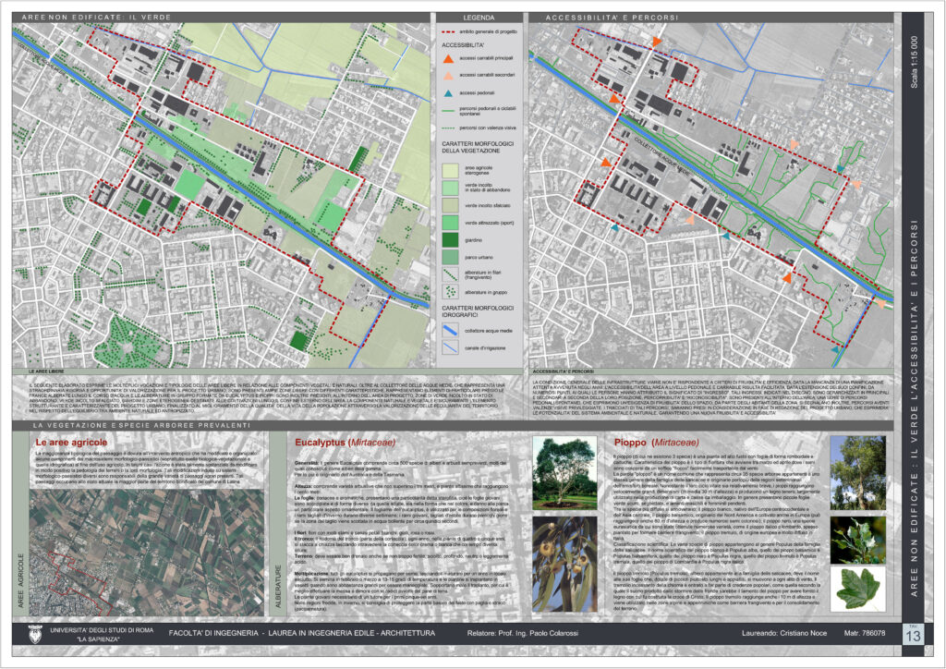
Task: Click the 'parco urbano' legend label text
Action: coord(479,258)
